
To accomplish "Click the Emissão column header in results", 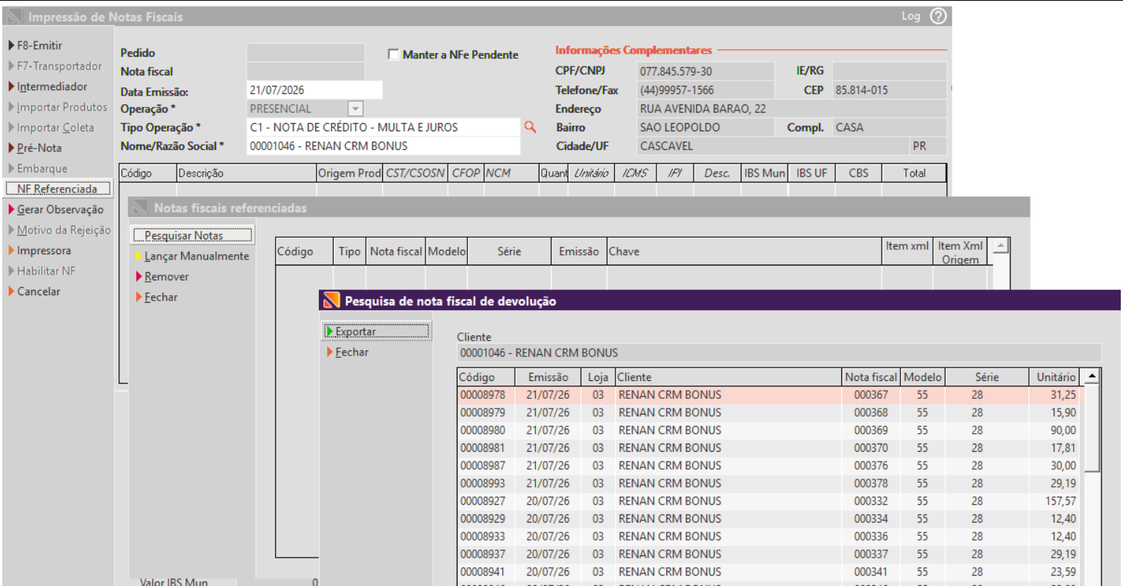I will tap(548, 377).
